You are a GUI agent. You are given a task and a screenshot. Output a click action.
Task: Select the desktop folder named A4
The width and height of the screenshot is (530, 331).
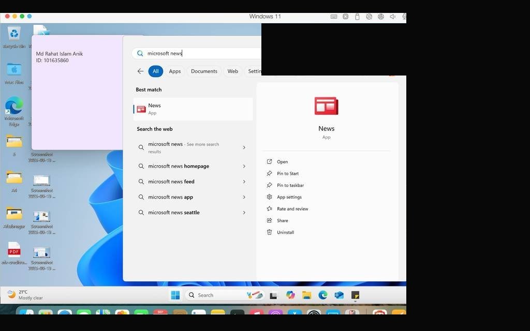pos(14,182)
